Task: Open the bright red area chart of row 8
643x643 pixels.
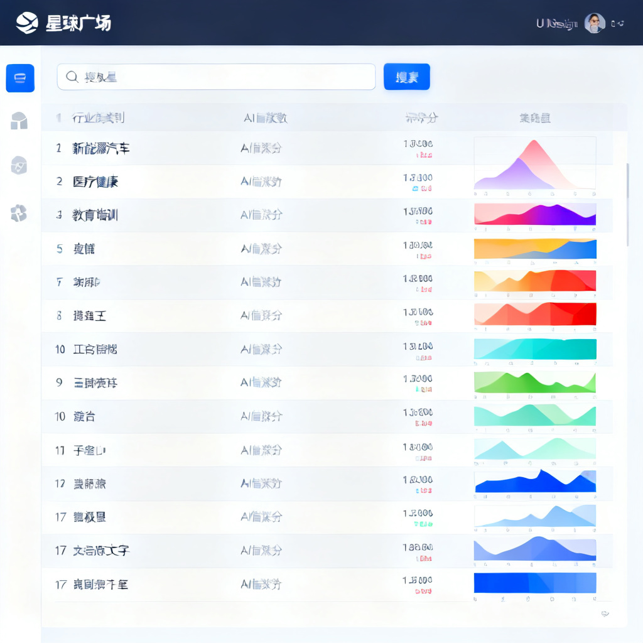Action: [535, 314]
